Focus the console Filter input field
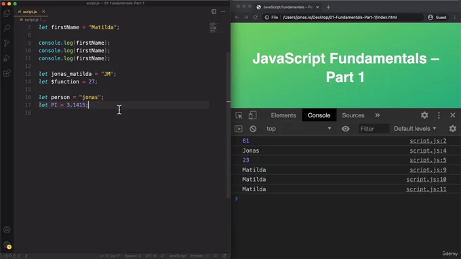 pos(373,129)
